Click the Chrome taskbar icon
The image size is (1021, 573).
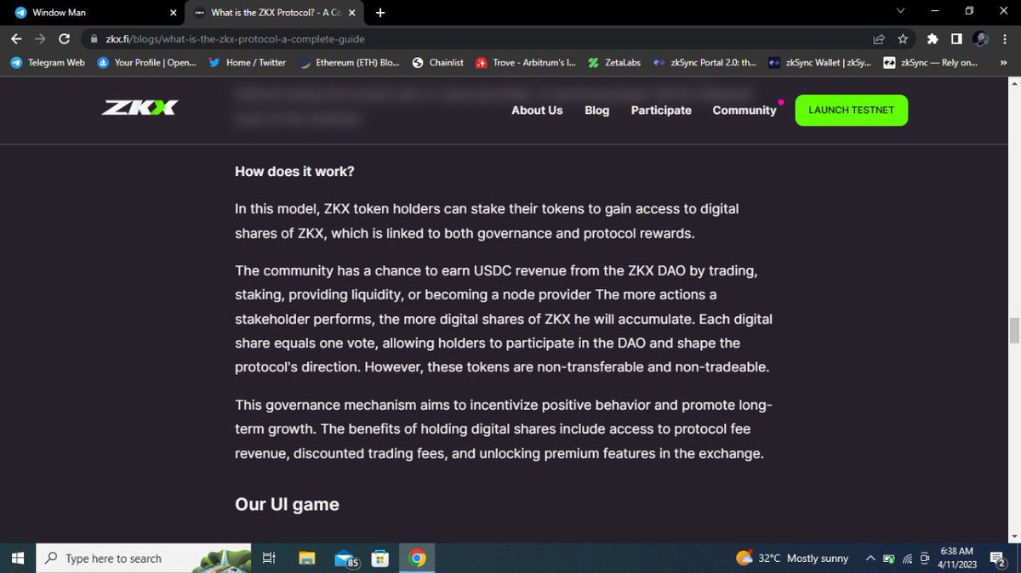[417, 559]
